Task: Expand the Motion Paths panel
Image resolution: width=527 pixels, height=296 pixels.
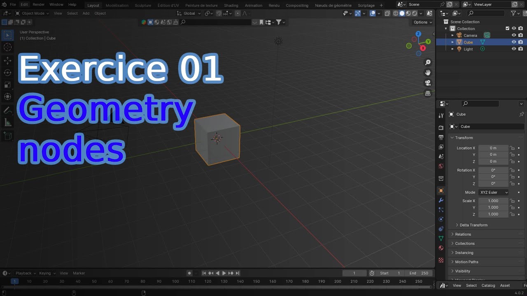Action: [x=466, y=262]
